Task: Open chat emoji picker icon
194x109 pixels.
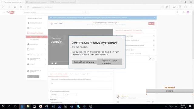Action: click(118, 102)
